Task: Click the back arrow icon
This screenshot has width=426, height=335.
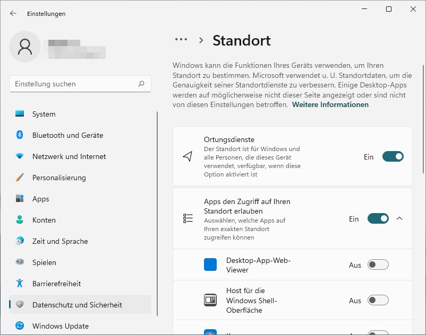Action: pos(13,14)
